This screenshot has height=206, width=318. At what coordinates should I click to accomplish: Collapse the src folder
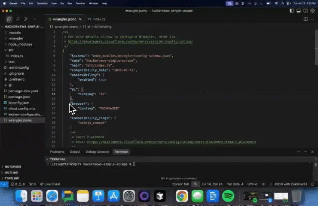tap(11, 50)
